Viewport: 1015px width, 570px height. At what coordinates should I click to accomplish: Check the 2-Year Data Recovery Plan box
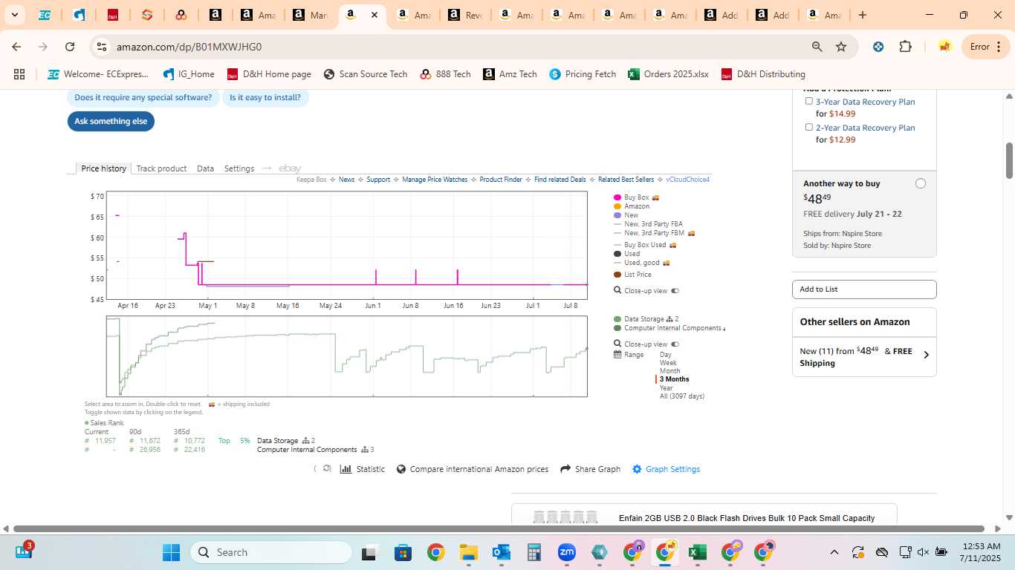point(809,127)
